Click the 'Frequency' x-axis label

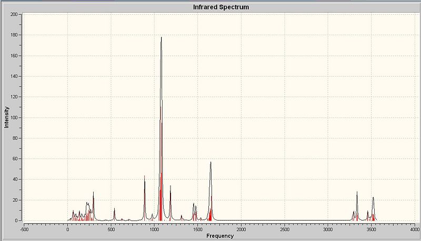pyautogui.click(x=220, y=236)
